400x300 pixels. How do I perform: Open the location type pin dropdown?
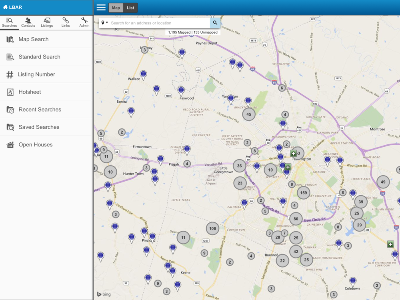105,23
